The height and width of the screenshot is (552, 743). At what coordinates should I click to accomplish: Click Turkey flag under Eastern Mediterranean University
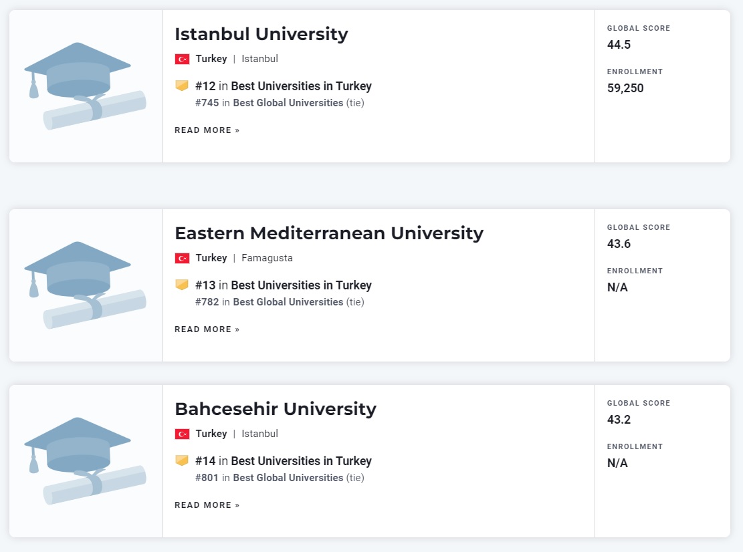pos(182,258)
